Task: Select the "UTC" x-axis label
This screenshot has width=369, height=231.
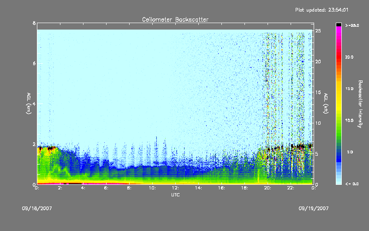Action: (x=175, y=195)
